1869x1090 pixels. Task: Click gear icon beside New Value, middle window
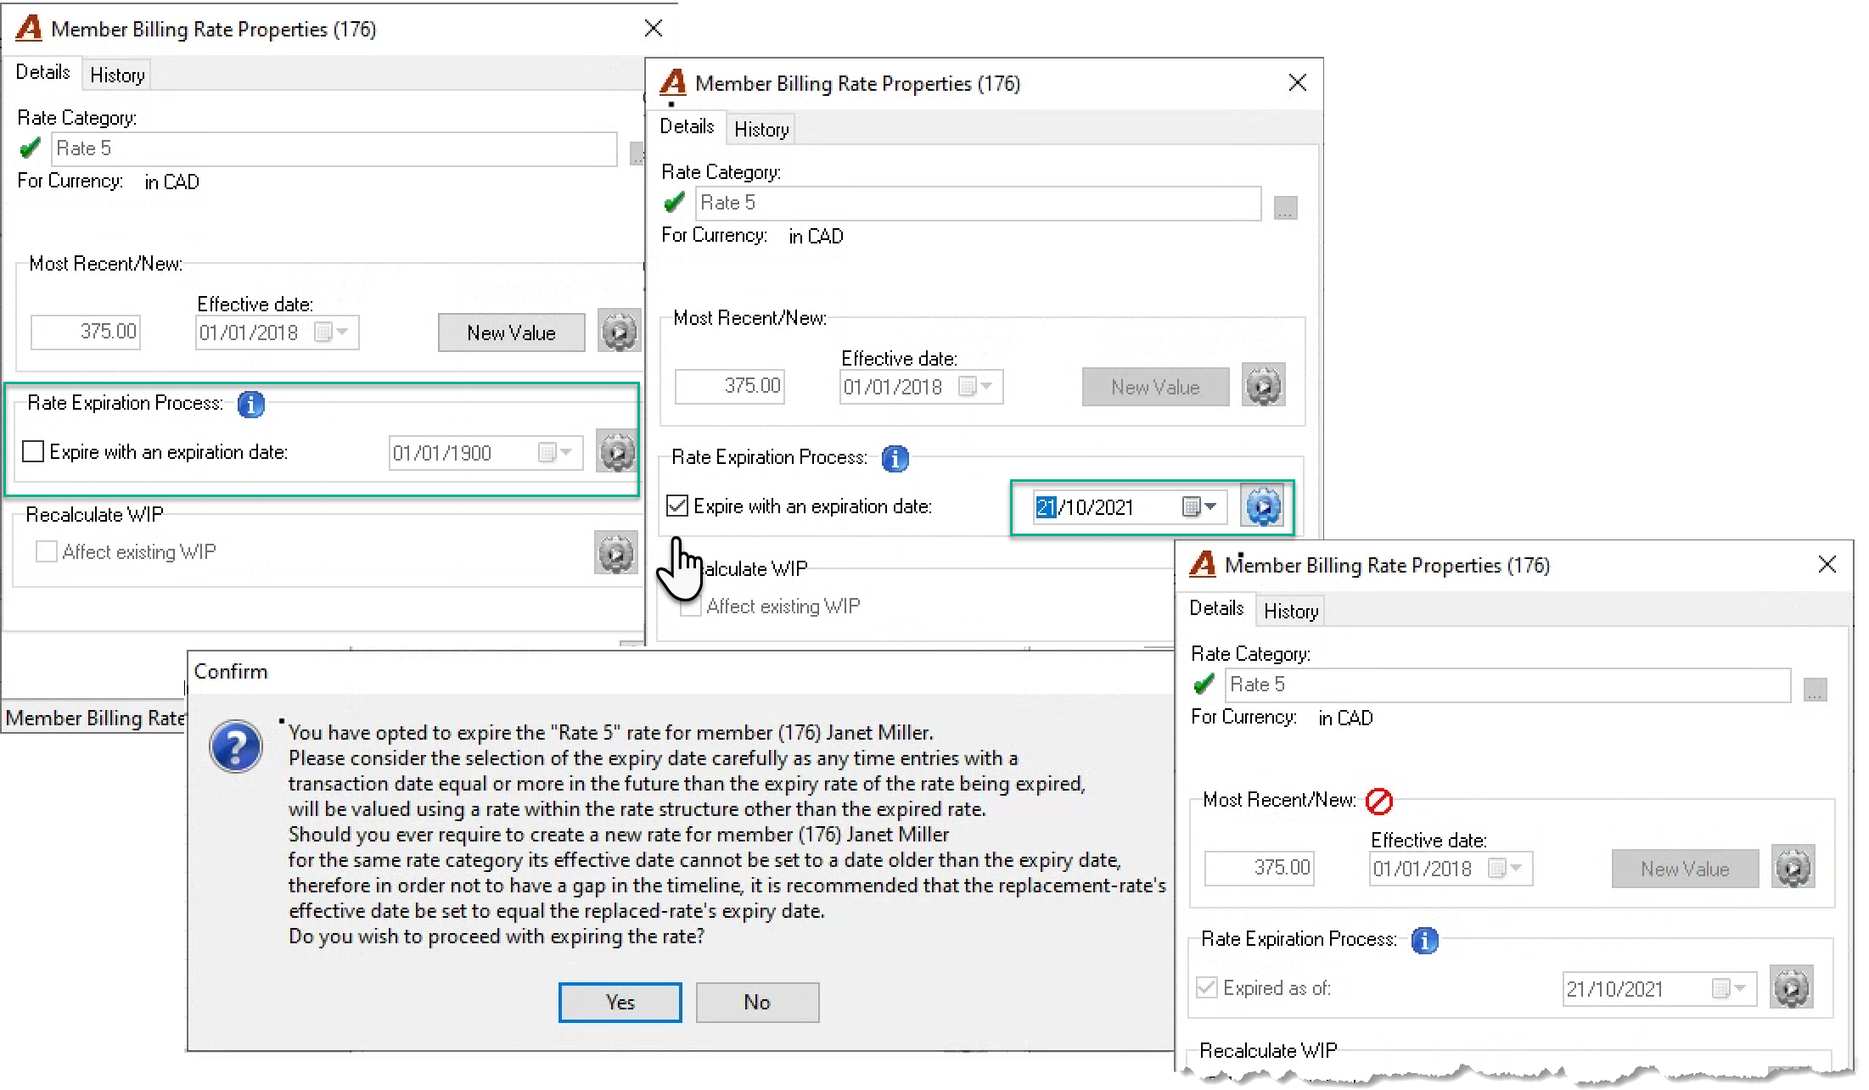pyautogui.click(x=1263, y=385)
